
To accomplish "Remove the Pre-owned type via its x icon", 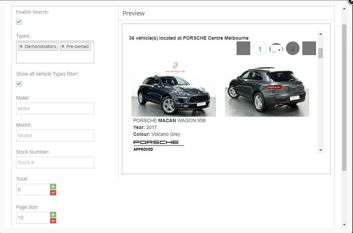I will click(62, 46).
